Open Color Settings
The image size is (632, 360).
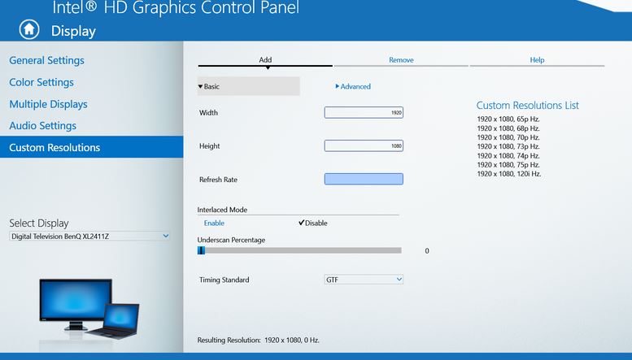pos(41,82)
